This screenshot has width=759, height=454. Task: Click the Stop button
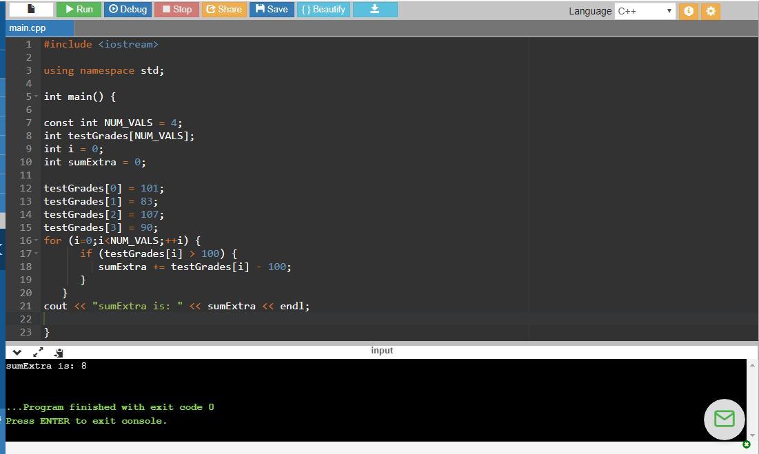pyautogui.click(x=176, y=10)
